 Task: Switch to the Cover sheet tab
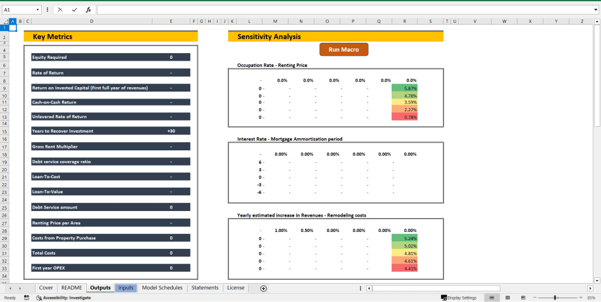(x=46, y=288)
